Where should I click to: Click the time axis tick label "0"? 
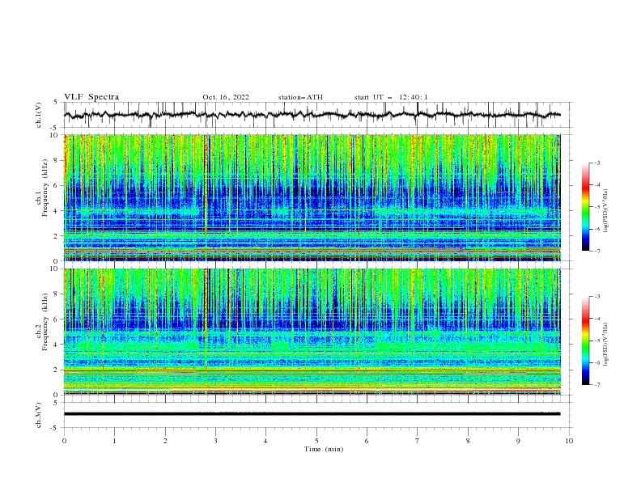64,441
